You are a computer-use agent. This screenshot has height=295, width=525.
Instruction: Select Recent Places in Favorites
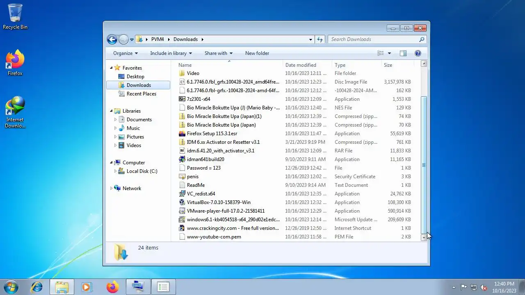(x=142, y=94)
